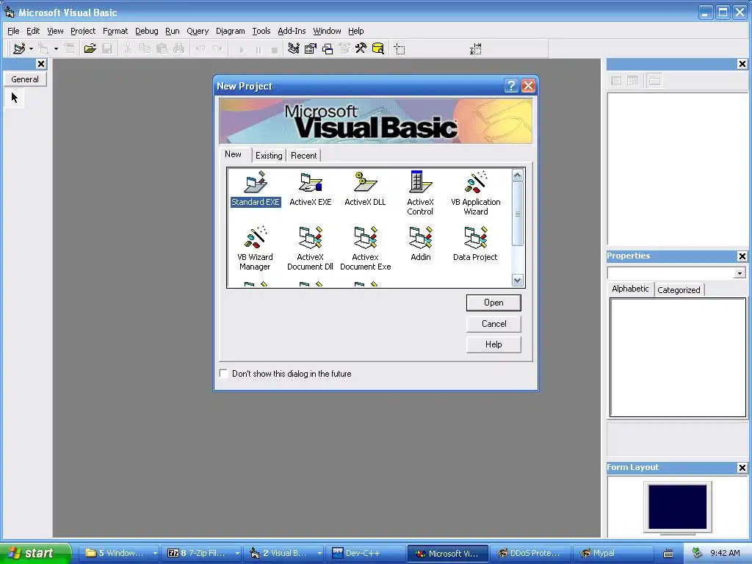Switch to the Categorized properties tab
This screenshot has width=752, height=564.
pyautogui.click(x=679, y=289)
